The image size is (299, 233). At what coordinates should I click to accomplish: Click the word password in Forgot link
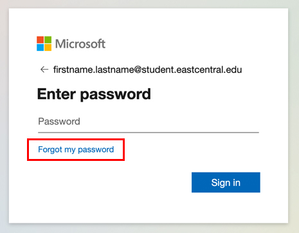[96, 150]
